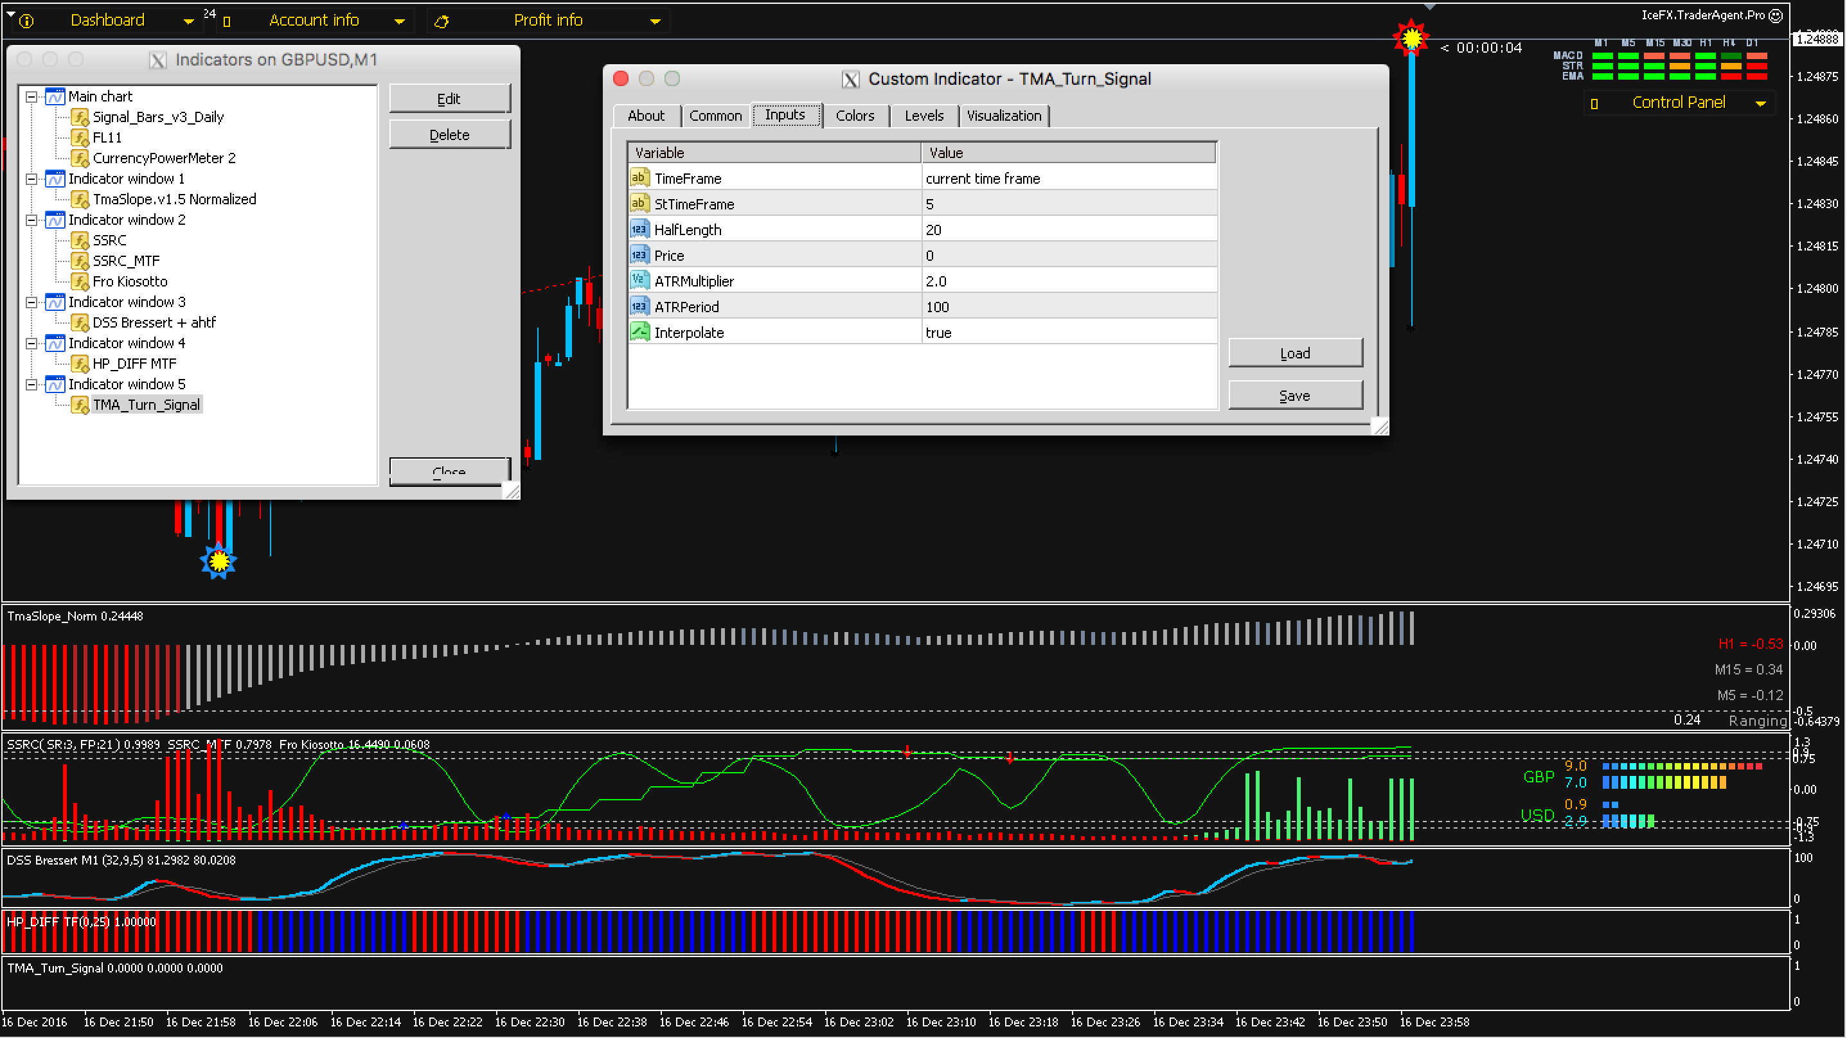This screenshot has width=1847, height=1038.
Task: Select the TMA_Turn_Signal tree row
Action: (147, 405)
